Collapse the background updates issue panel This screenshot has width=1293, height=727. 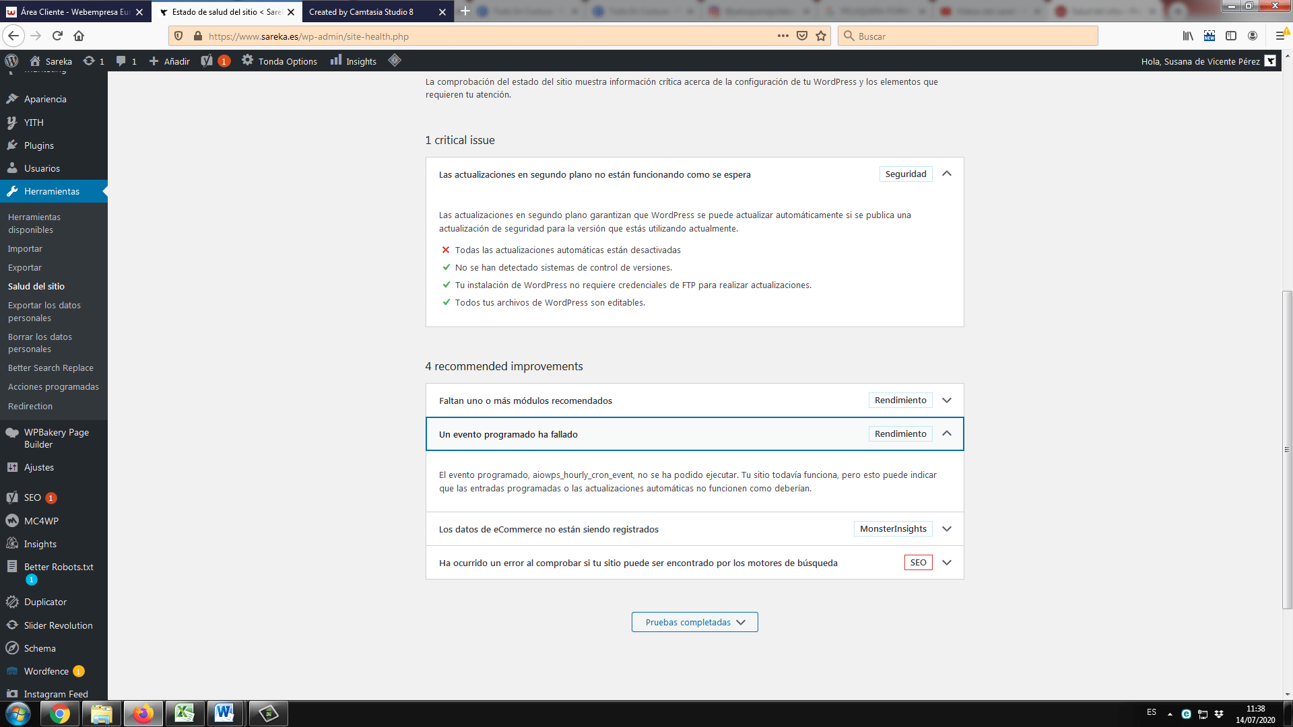pyautogui.click(x=947, y=174)
